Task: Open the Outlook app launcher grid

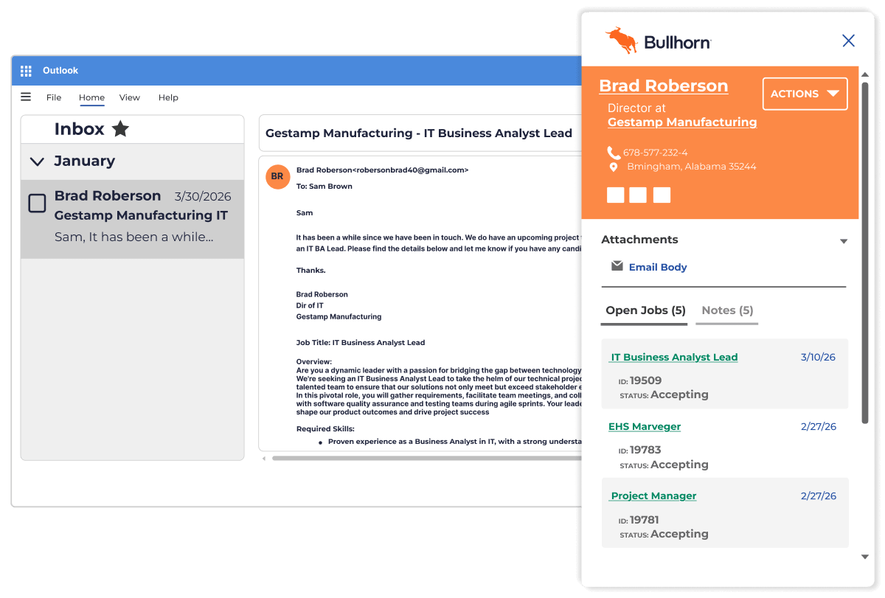Action: (26, 71)
